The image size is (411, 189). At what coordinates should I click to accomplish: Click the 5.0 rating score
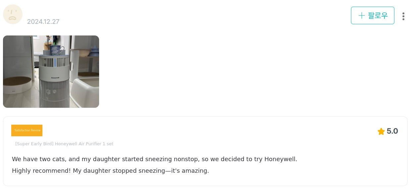(x=392, y=131)
